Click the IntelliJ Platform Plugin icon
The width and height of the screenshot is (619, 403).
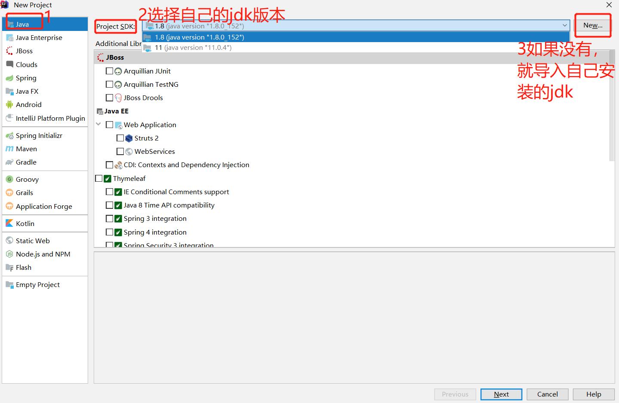9,118
